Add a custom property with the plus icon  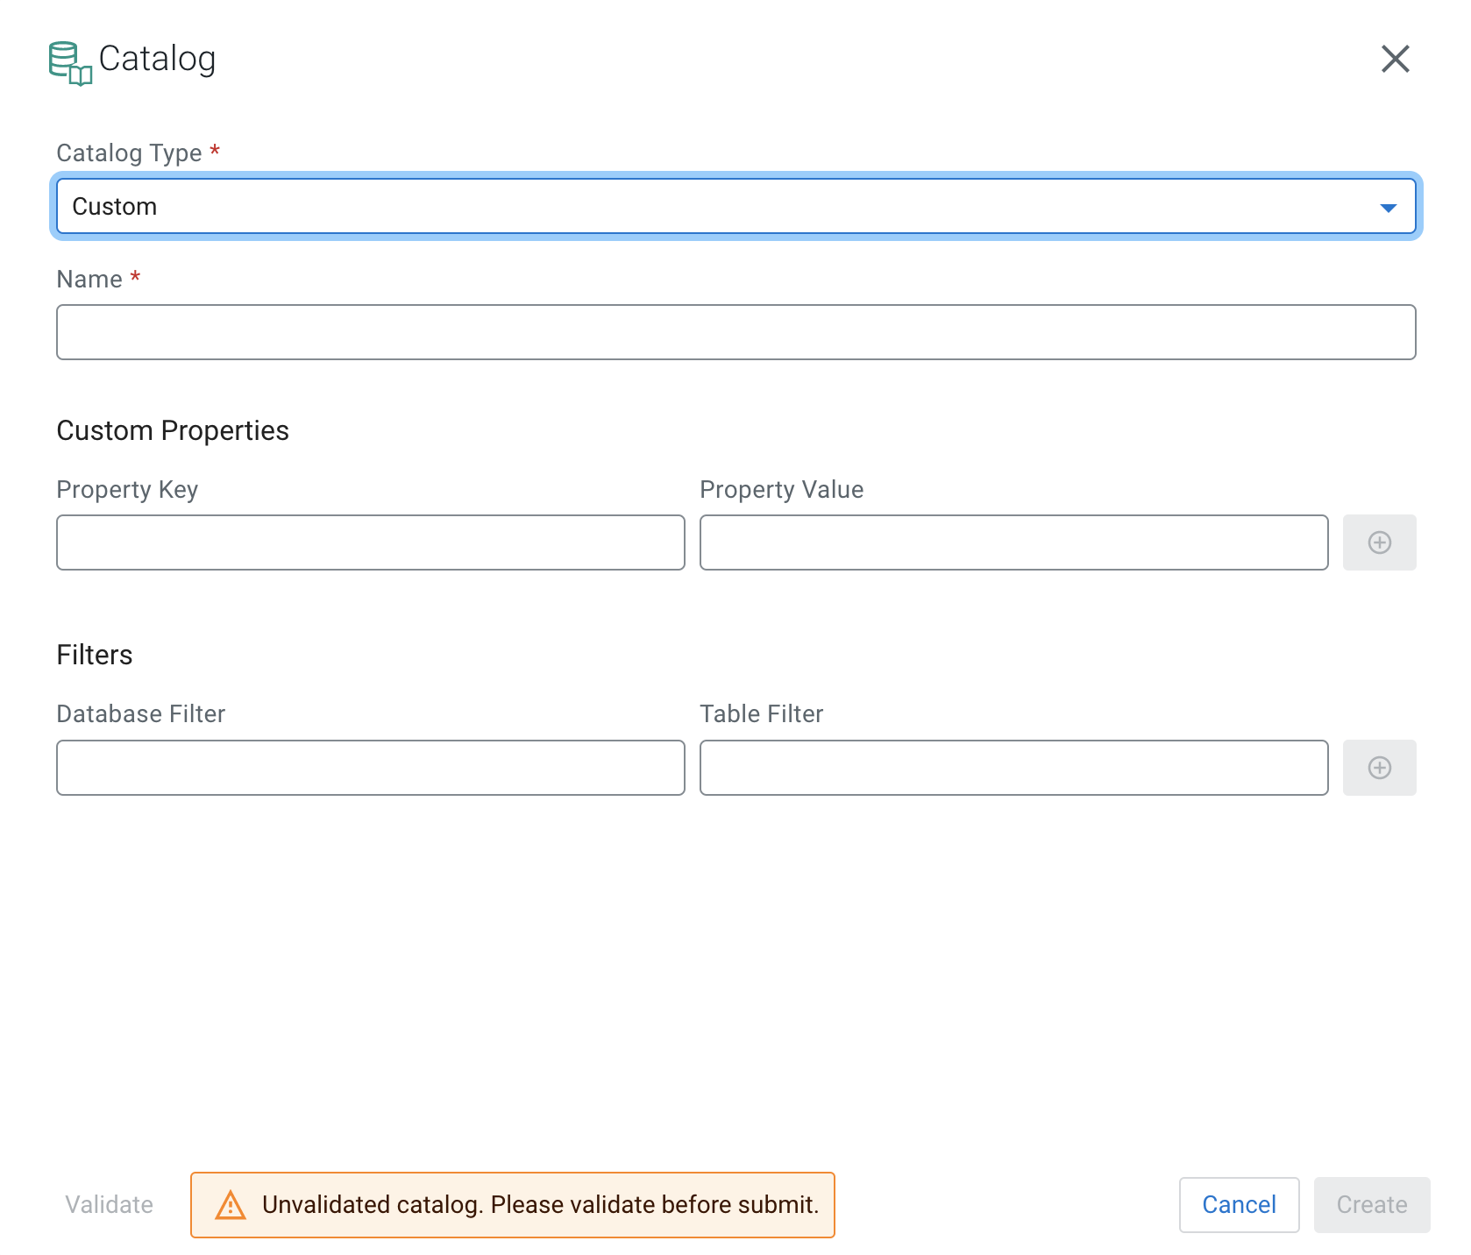1379,542
